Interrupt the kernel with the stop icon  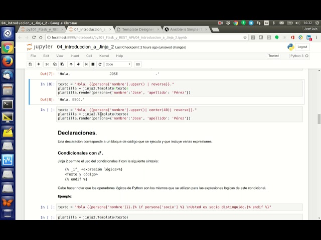coord(93,64)
